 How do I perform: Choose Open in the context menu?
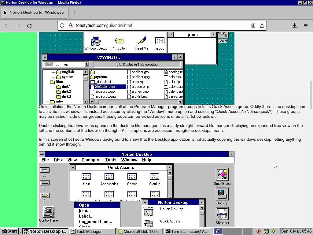[97, 205]
